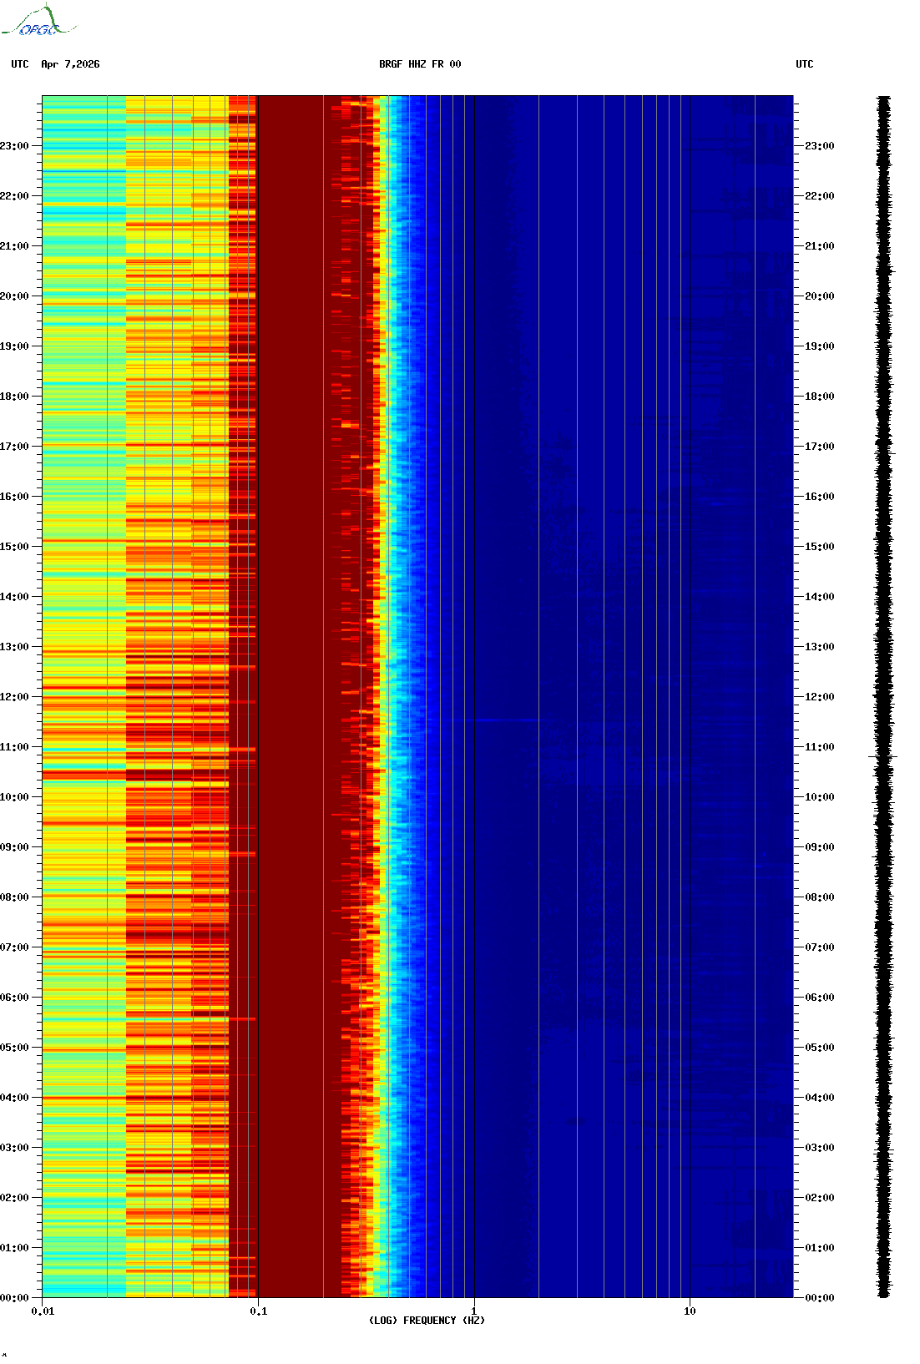Click the station title BRGF HHZ FR 00
This screenshot has width=920, height=1364.
coord(420,64)
